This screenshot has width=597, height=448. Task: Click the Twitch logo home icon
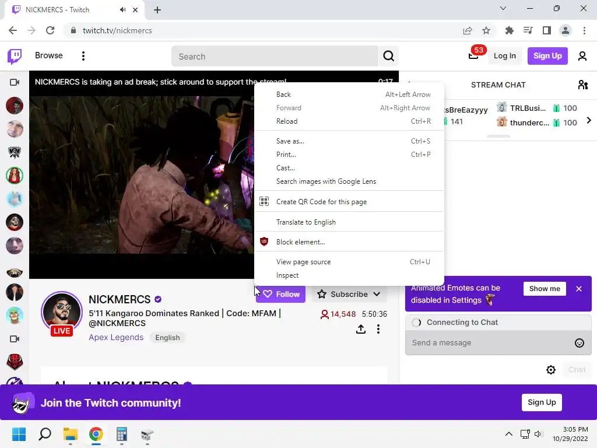click(15, 57)
